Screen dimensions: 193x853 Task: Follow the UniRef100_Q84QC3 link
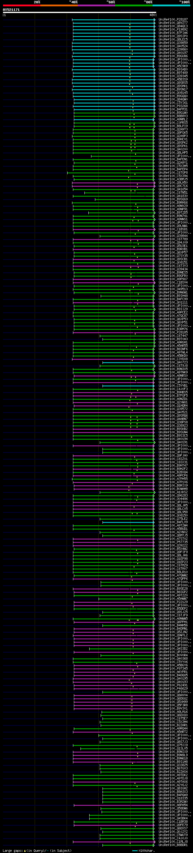pyautogui.click(x=173, y=26)
